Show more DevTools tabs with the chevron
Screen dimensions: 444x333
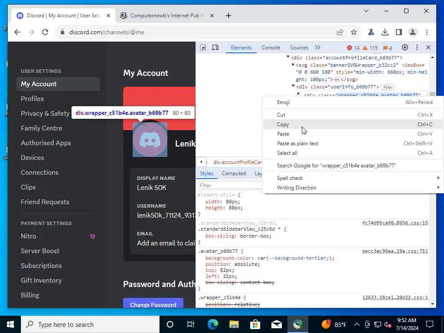coord(318,48)
